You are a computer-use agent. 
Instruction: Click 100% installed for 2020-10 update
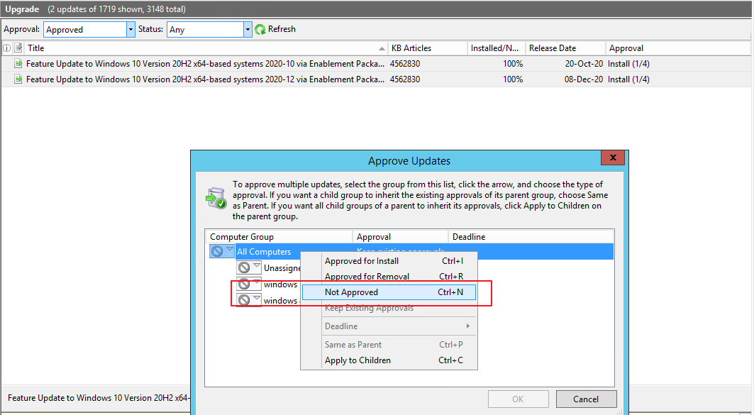(x=513, y=63)
